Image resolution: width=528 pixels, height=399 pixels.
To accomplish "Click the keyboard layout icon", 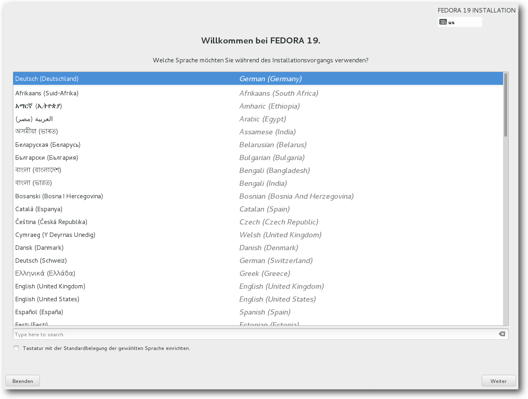I will pos(443,22).
